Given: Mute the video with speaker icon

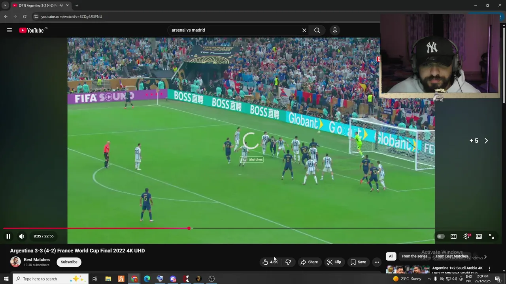Looking at the screenshot, I should [22, 236].
